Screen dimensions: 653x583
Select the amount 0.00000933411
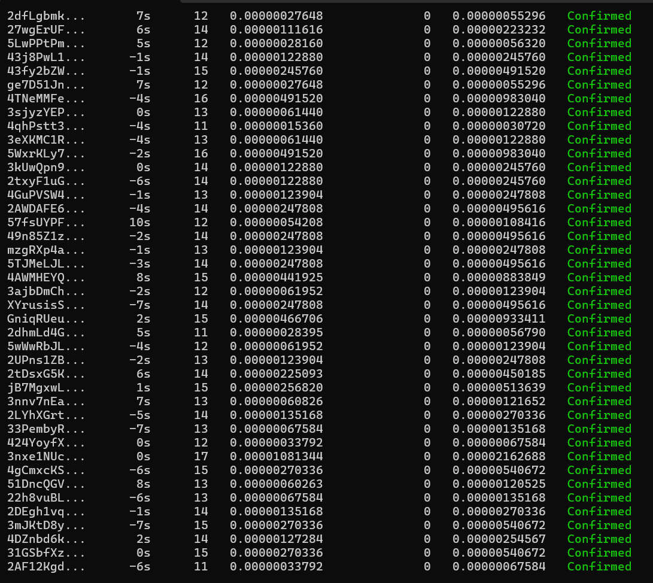(499, 318)
